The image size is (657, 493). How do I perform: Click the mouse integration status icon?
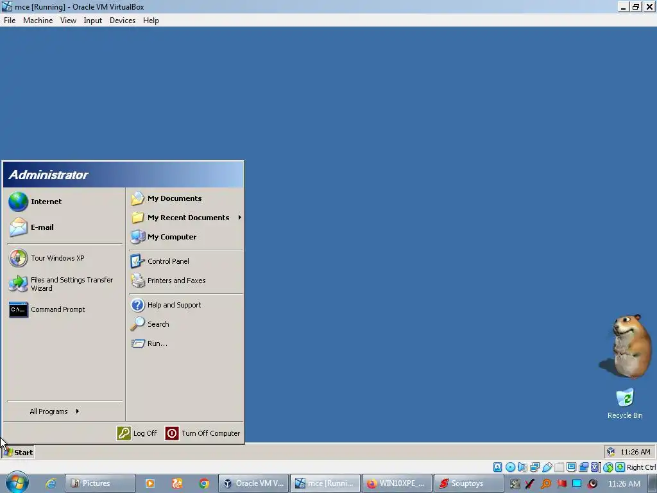point(608,467)
